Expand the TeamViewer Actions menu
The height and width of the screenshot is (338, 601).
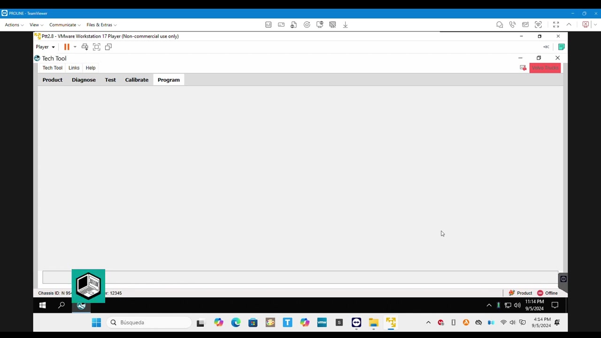14,25
